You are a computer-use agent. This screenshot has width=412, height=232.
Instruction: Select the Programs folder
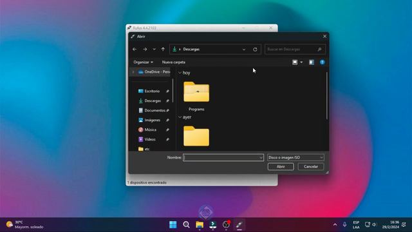pyautogui.click(x=196, y=96)
